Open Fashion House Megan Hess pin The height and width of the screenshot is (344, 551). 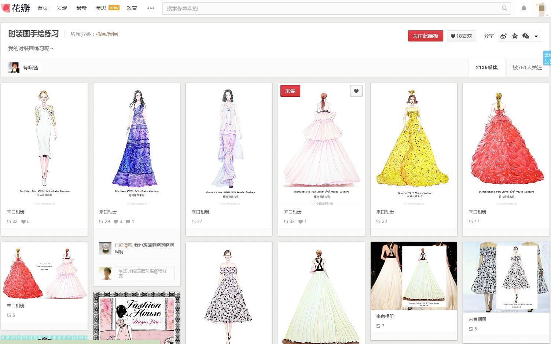click(137, 318)
